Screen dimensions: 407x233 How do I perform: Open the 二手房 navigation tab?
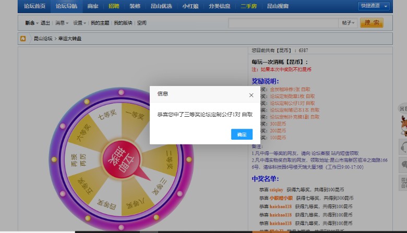249,6
